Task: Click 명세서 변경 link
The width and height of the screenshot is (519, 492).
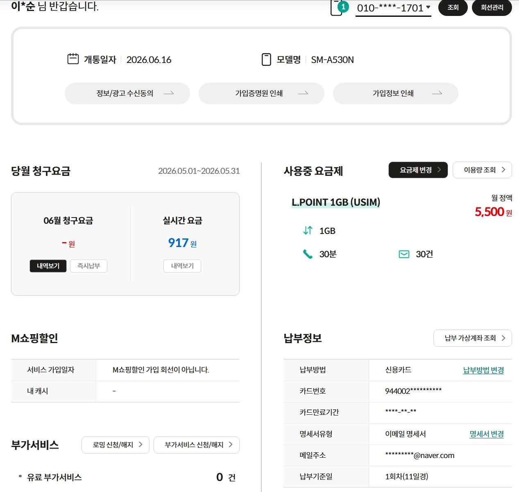Action: pos(487,434)
